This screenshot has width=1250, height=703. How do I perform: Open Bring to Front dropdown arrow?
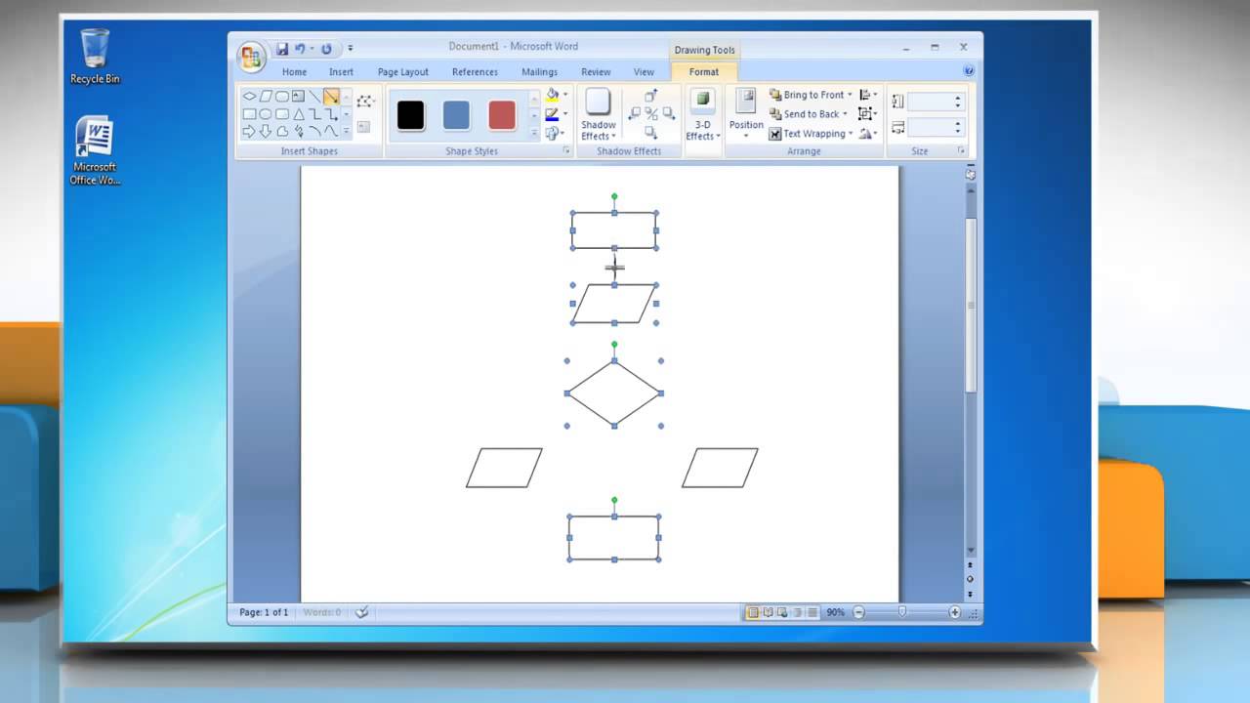coord(850,95)
